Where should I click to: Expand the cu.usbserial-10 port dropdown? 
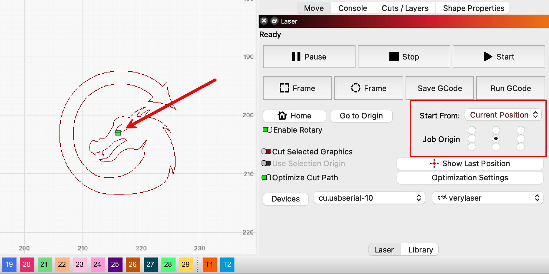coord(369,198)
